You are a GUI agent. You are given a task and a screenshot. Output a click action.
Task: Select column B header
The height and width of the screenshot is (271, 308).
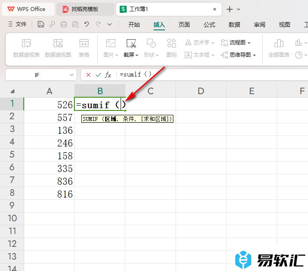pos(100,91)
